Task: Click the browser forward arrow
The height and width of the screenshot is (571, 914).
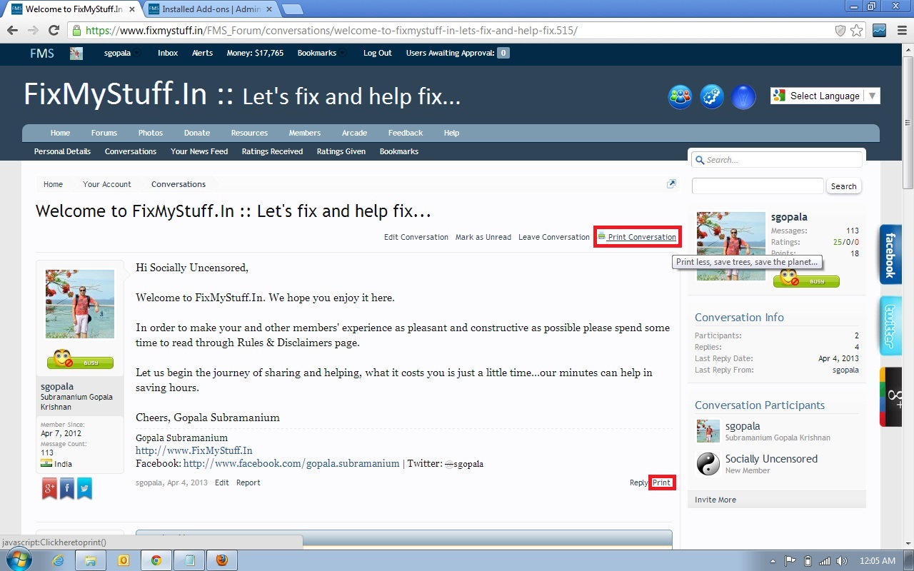Action: [x=33, y=31]
